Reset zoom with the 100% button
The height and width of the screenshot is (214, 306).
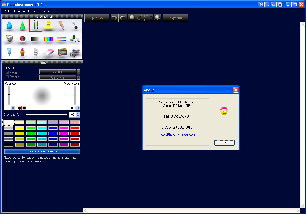tap(145, 18)
